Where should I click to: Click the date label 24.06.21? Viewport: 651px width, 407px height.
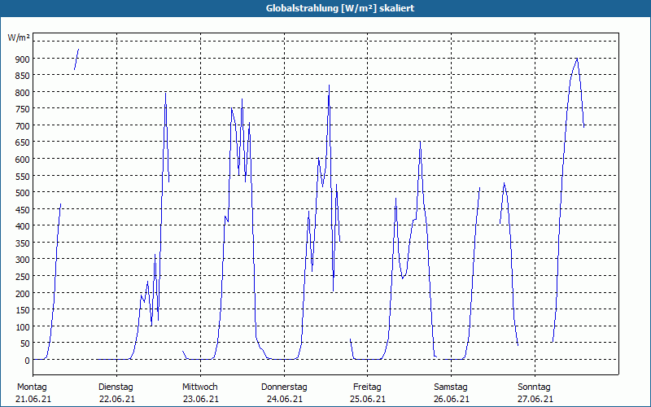coord(284,400)
